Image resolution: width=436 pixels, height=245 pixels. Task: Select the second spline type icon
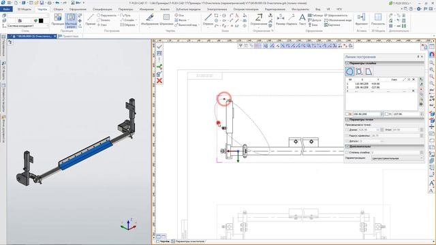coord(359,71)
